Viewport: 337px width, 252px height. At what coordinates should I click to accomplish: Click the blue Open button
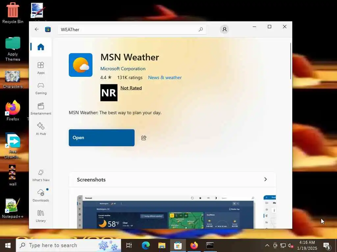pyautogui.click(x=102, y=137)
